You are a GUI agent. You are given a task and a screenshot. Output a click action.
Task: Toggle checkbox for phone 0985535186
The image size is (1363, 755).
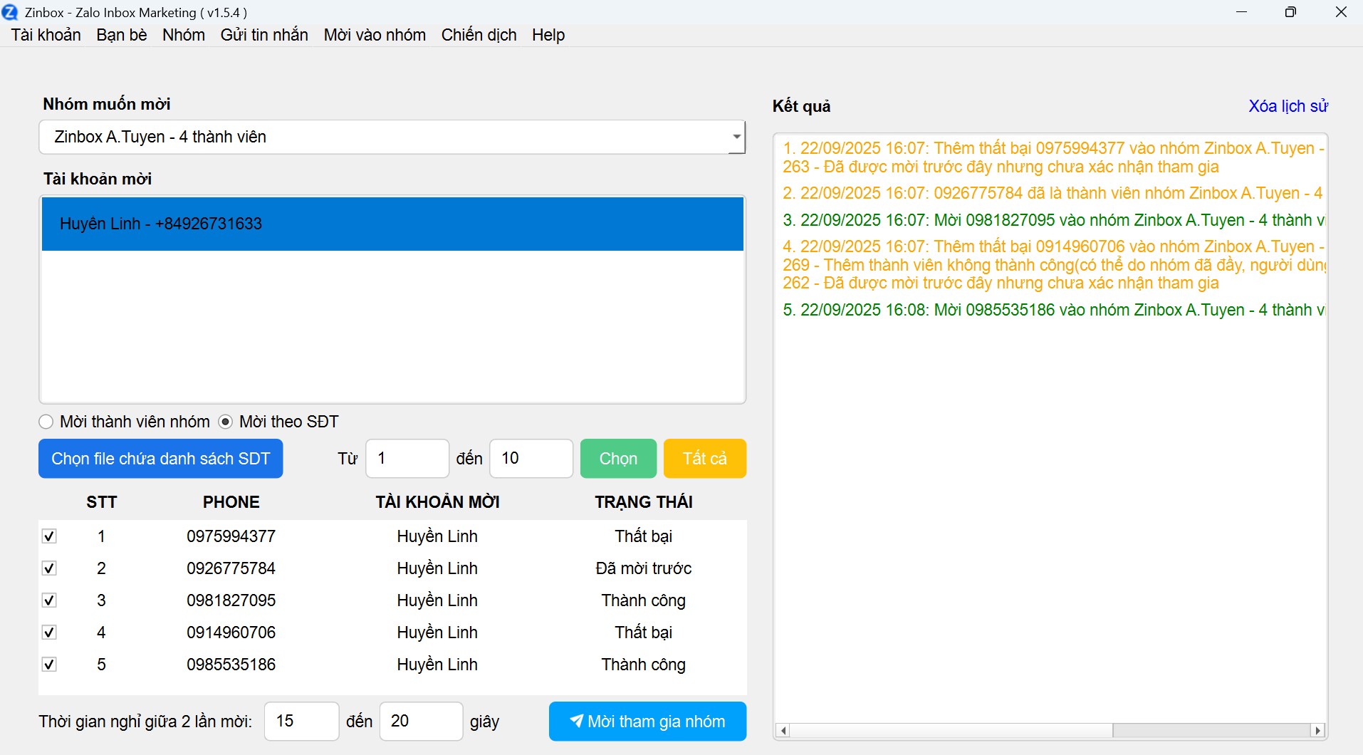pyautogui.click(x=49, y=665)
